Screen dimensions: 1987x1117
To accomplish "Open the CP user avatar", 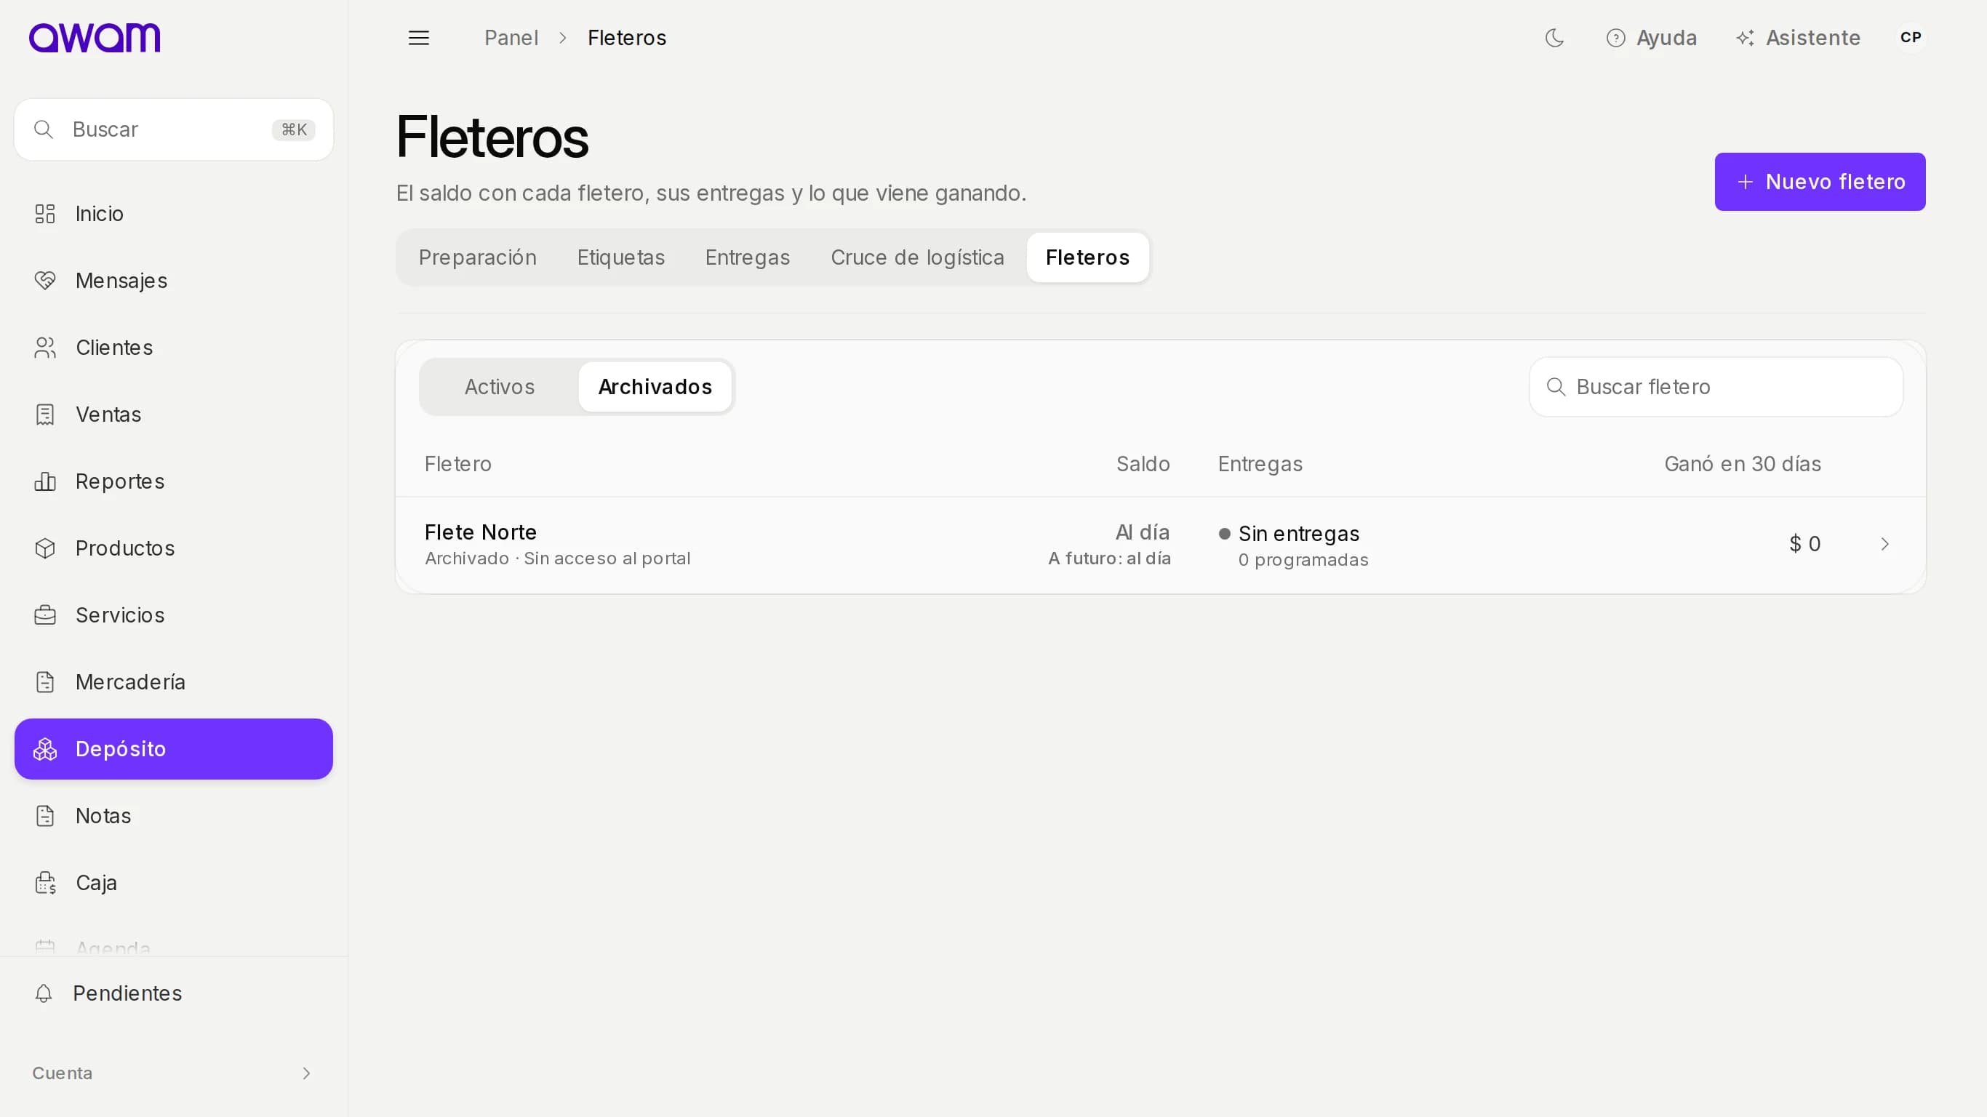I will tap(1911, 38).
